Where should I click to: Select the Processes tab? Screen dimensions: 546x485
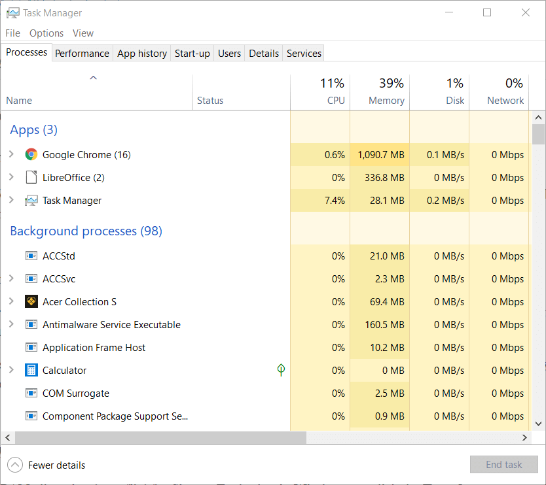pos(26,52)
